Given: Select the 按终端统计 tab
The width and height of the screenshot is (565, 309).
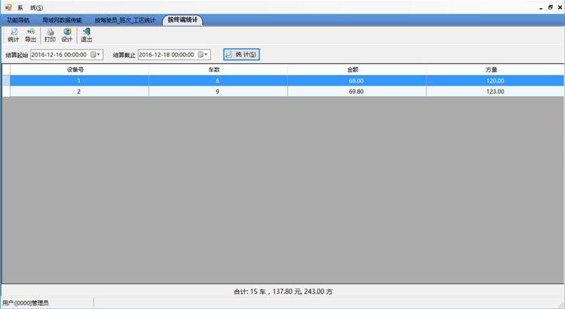Looking at the screenshot, I should (183, 20).
